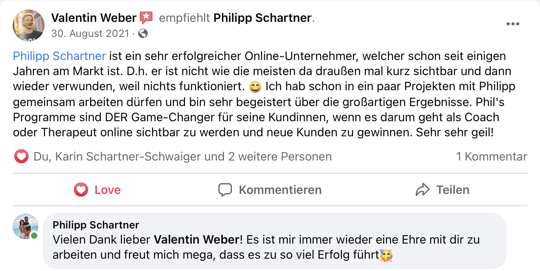540x271 pixels.
Task: Open Valentin Weber's profile picture
Action: [29, 25]
